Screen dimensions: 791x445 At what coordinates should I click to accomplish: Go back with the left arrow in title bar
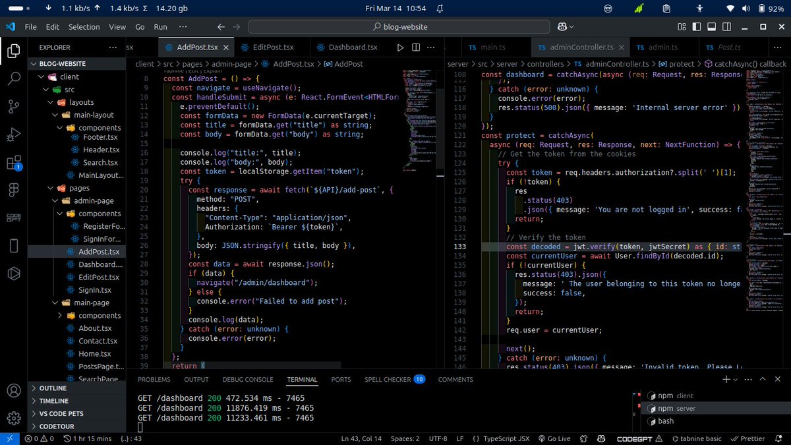[221, 27]
